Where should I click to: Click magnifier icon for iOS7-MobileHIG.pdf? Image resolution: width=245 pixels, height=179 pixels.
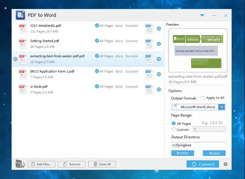click(x=159, y=28)
